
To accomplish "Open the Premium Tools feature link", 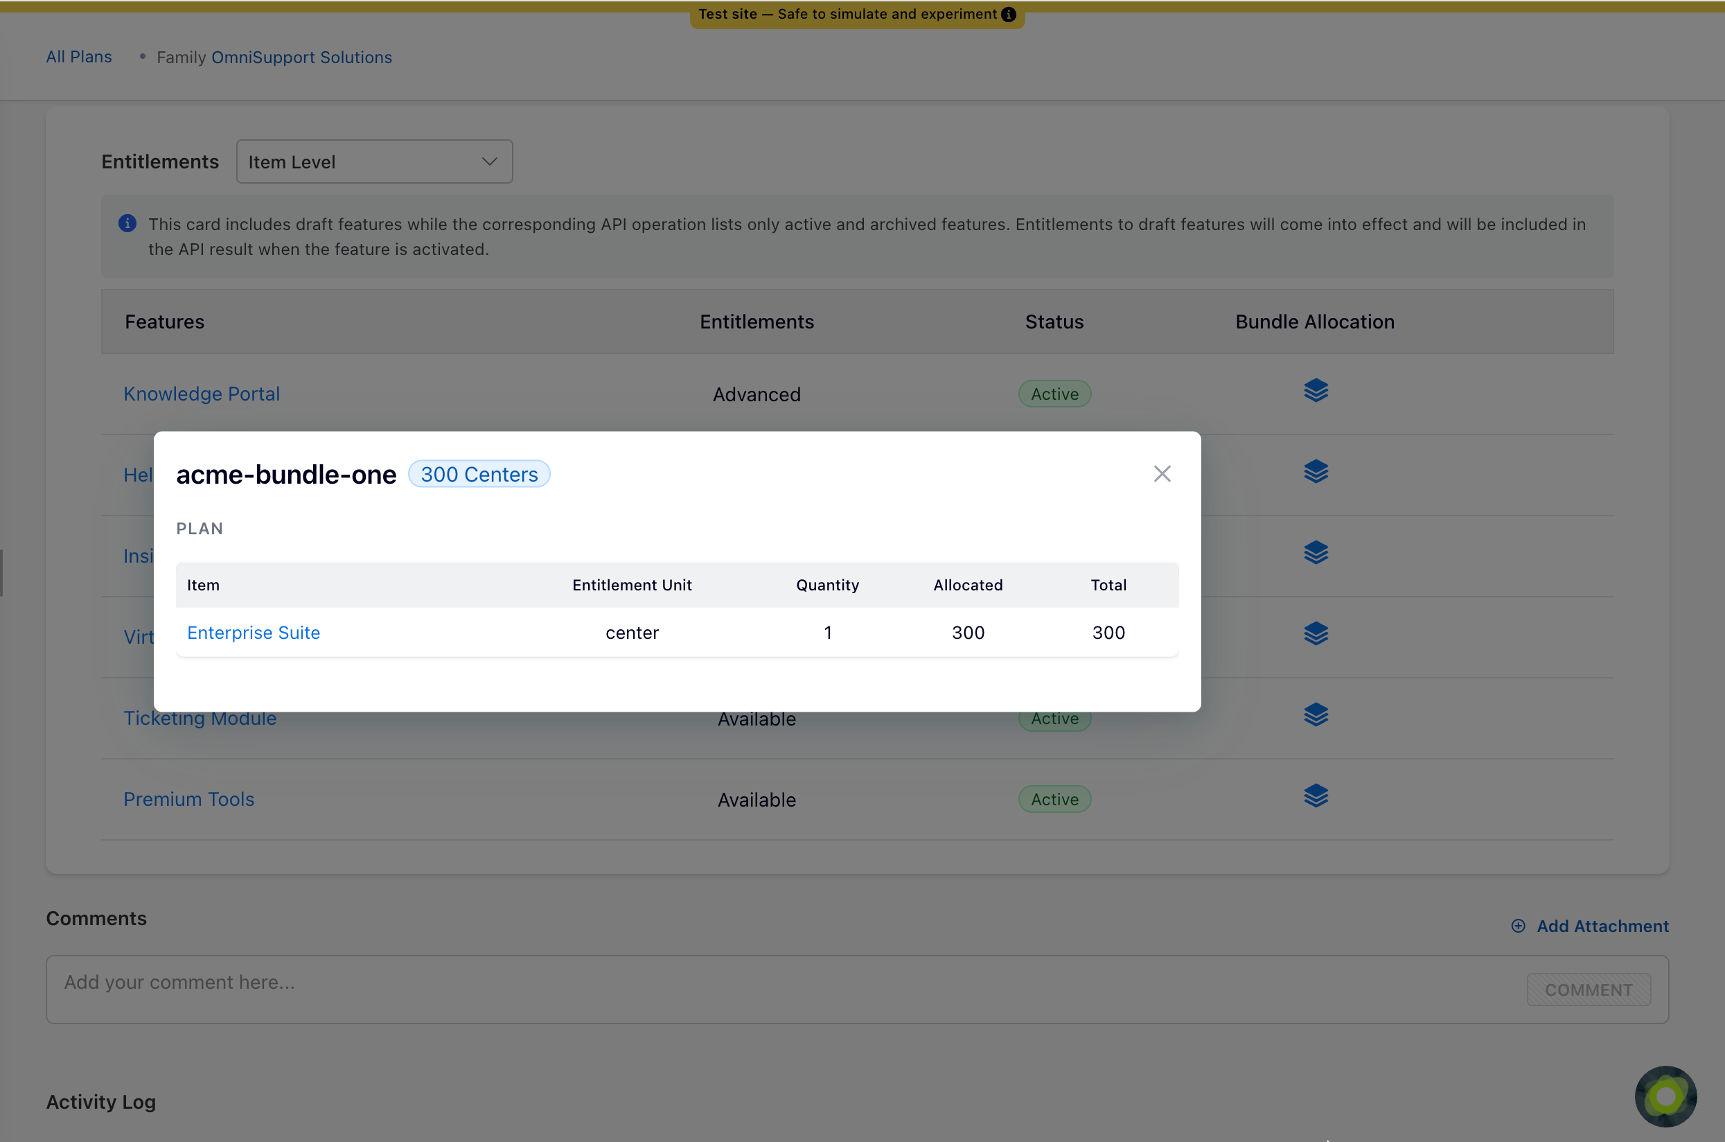I will (188, 799).
